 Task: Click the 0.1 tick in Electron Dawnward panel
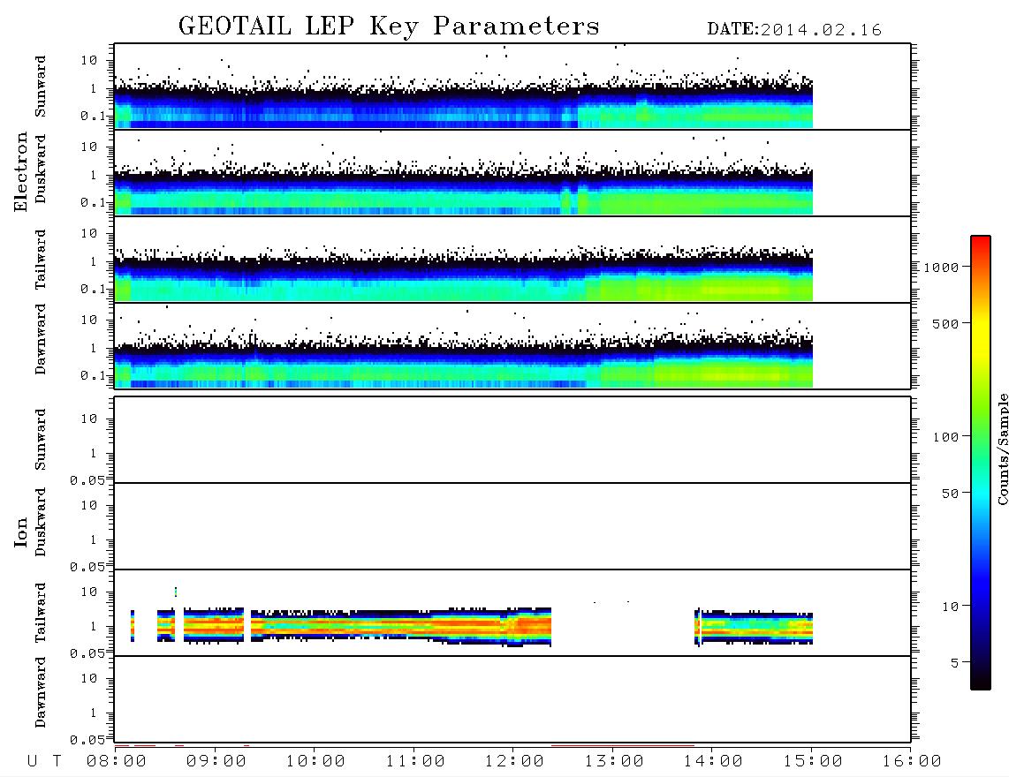[93, 375]
